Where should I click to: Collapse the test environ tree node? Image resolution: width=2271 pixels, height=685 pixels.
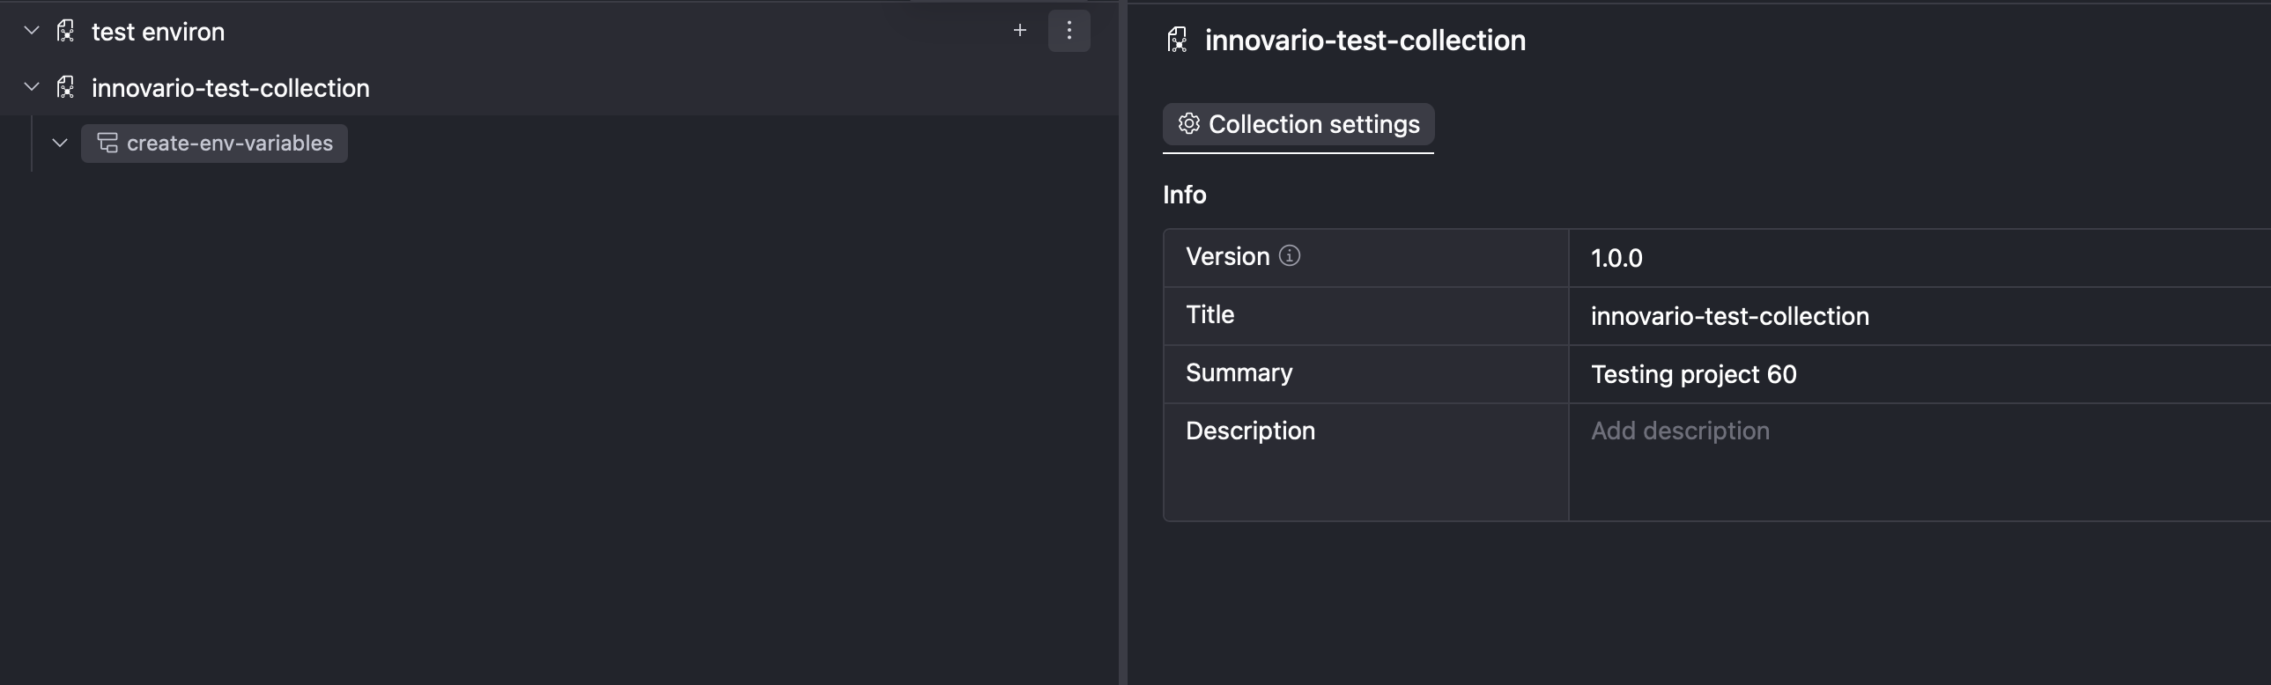pyautogui.click(x=32, y=31)
